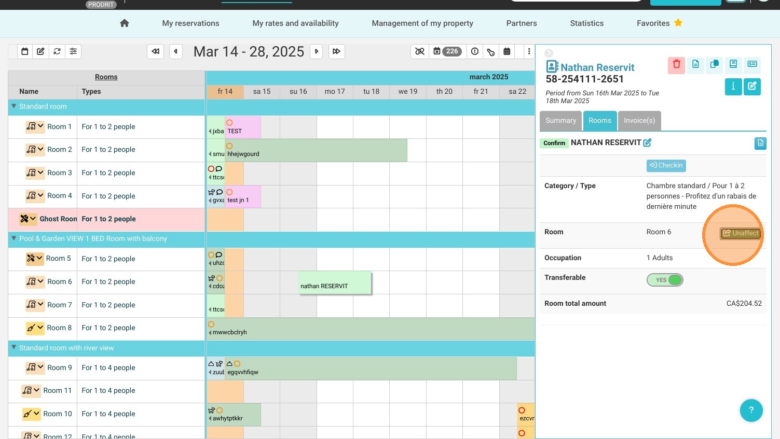Screen dimensions: 780x439
Task: Select mwwcbclryh reservation in Room 8
Action: 371,329
